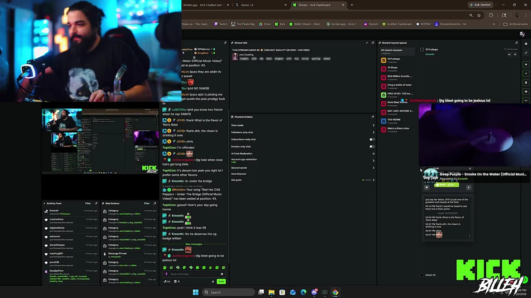Select 10 Pushups reward in queue list
This screenshot has height=298, width=531.
397,60
